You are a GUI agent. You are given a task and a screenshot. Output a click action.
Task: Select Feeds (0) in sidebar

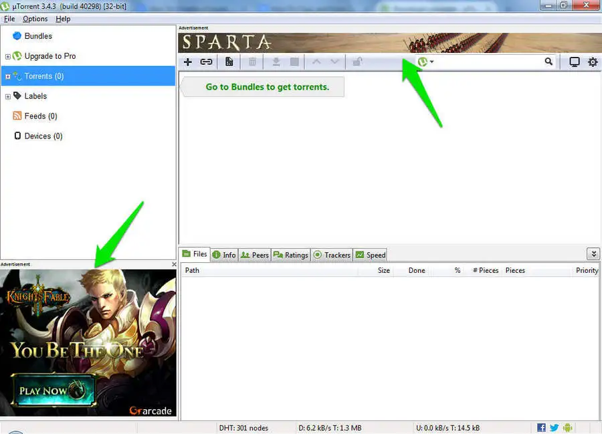41,116
